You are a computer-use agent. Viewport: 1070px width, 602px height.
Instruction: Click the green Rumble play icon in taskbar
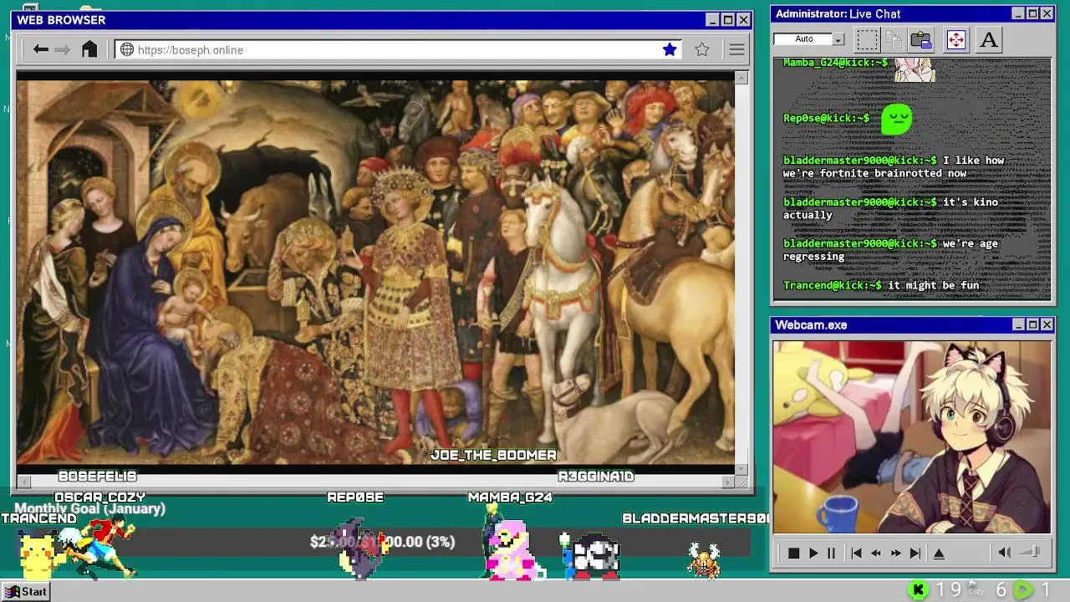(1024, 590)
